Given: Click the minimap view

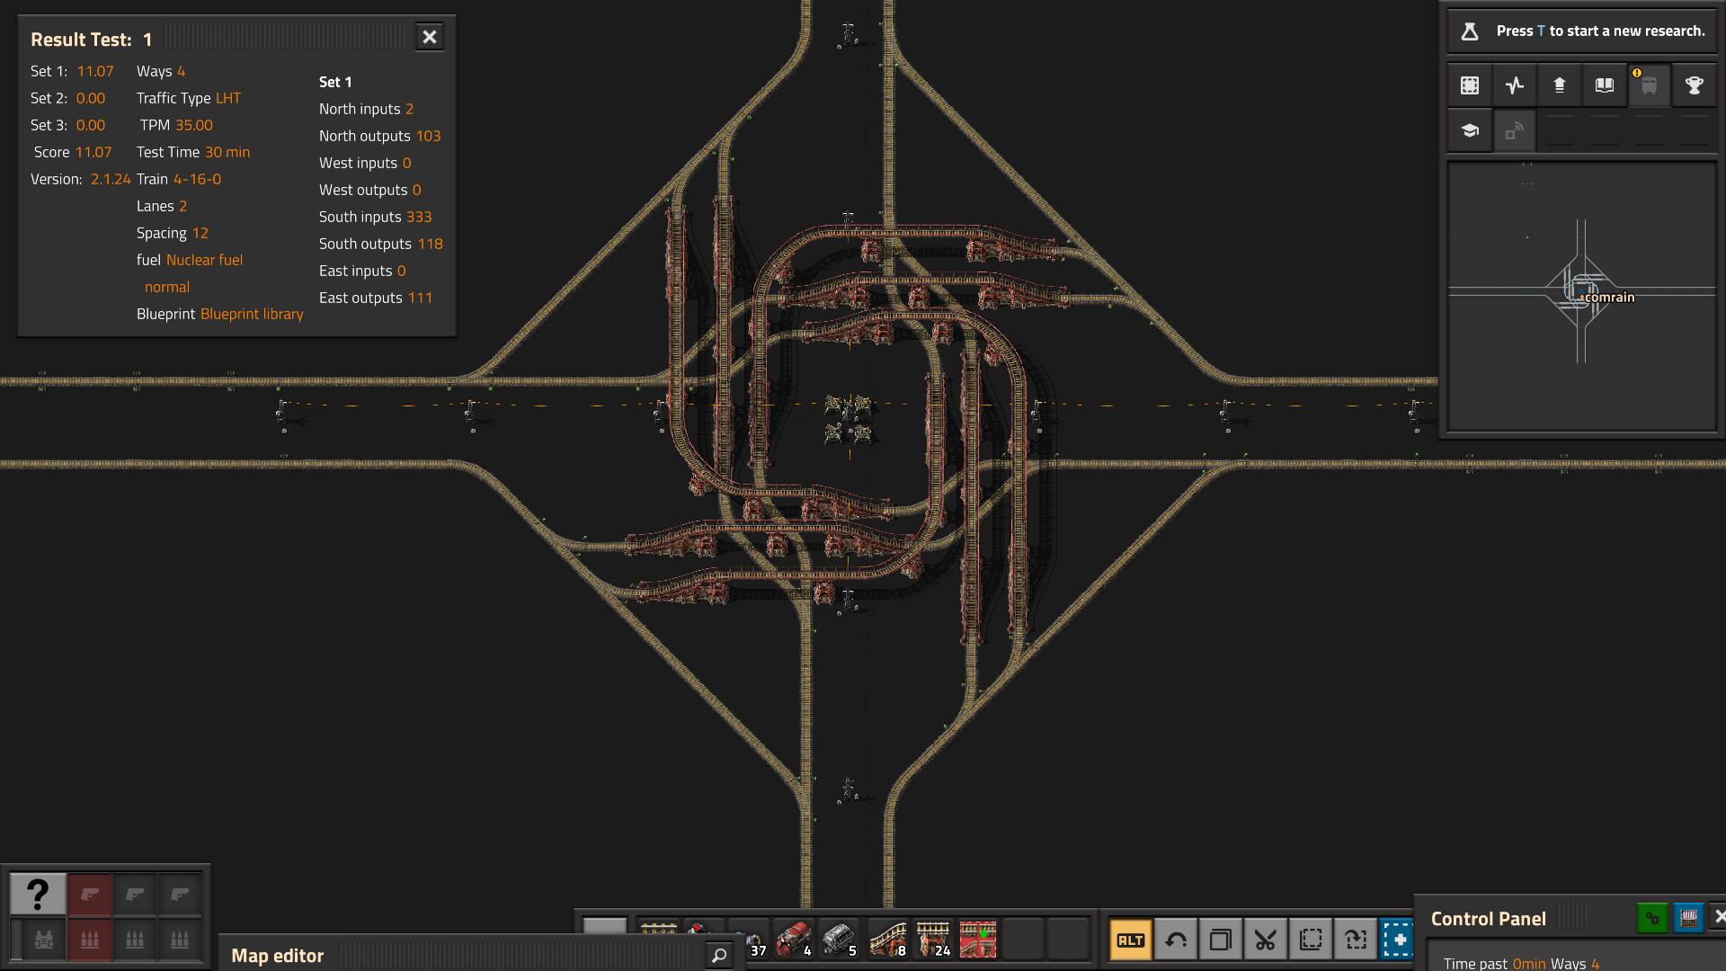Looking at the screenshot, I should tap(1581, 297).
